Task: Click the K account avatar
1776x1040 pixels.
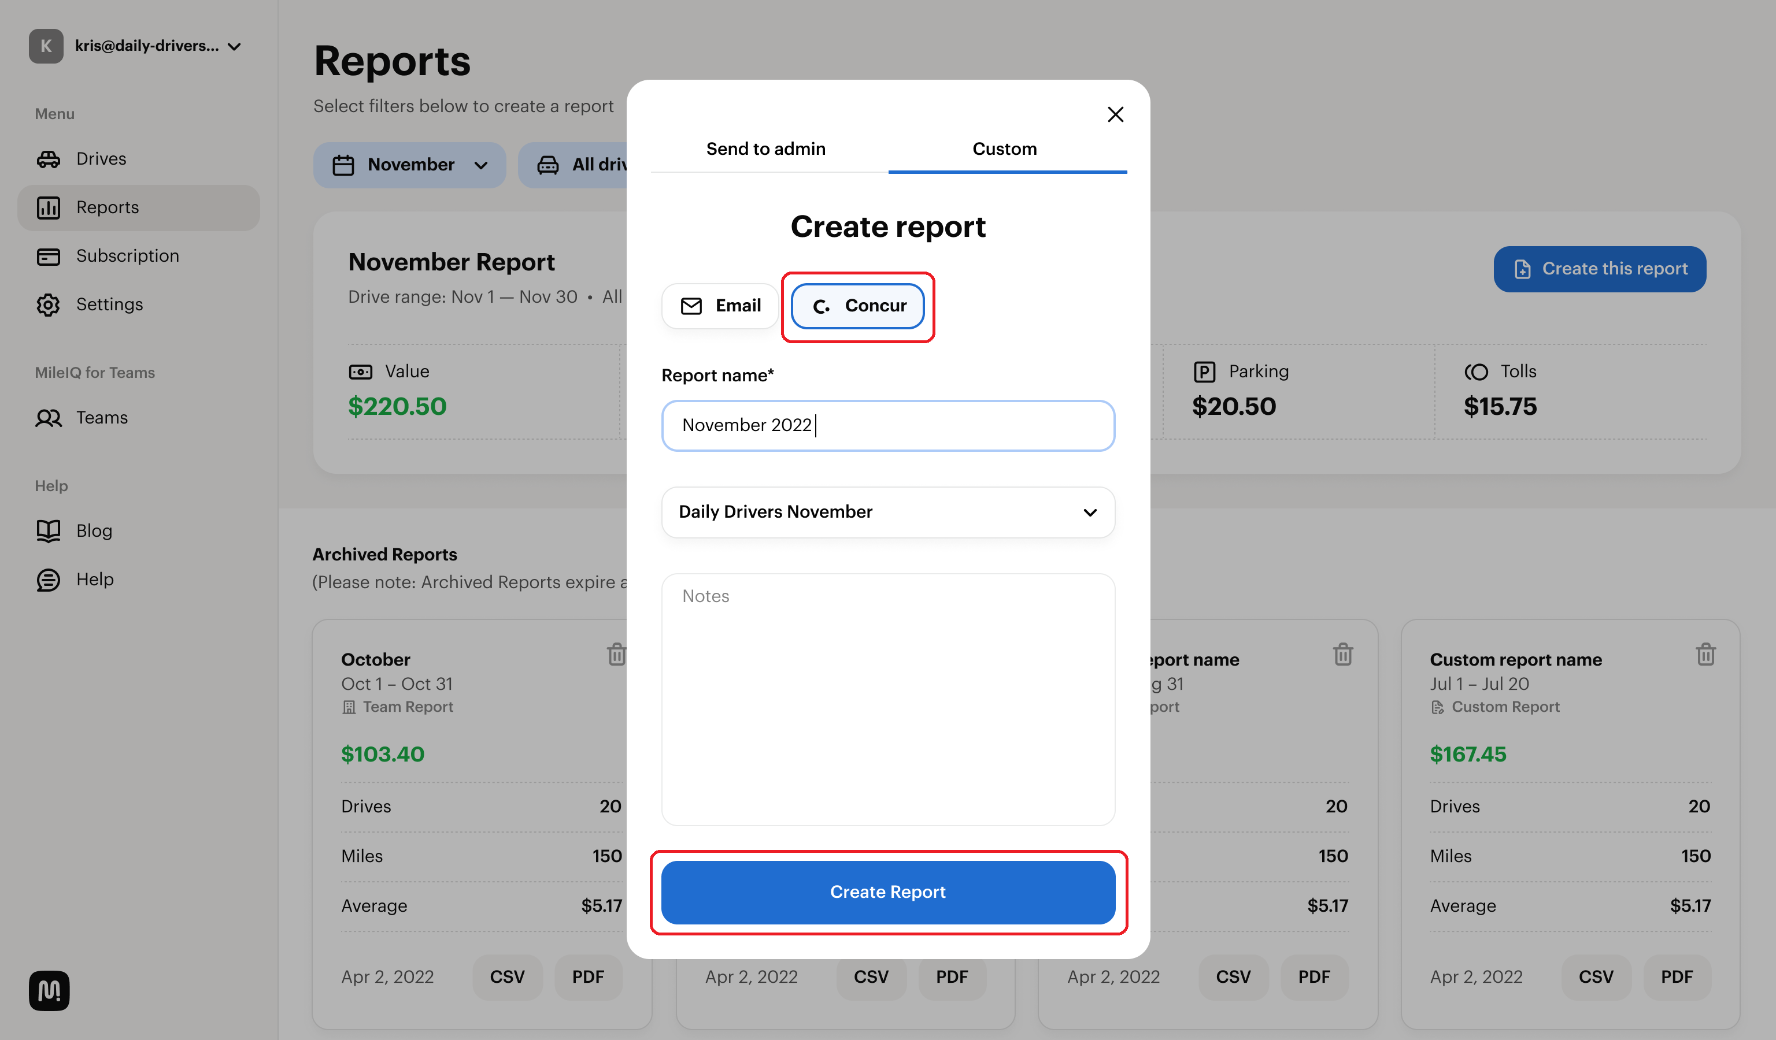Action: coord(46,46)
